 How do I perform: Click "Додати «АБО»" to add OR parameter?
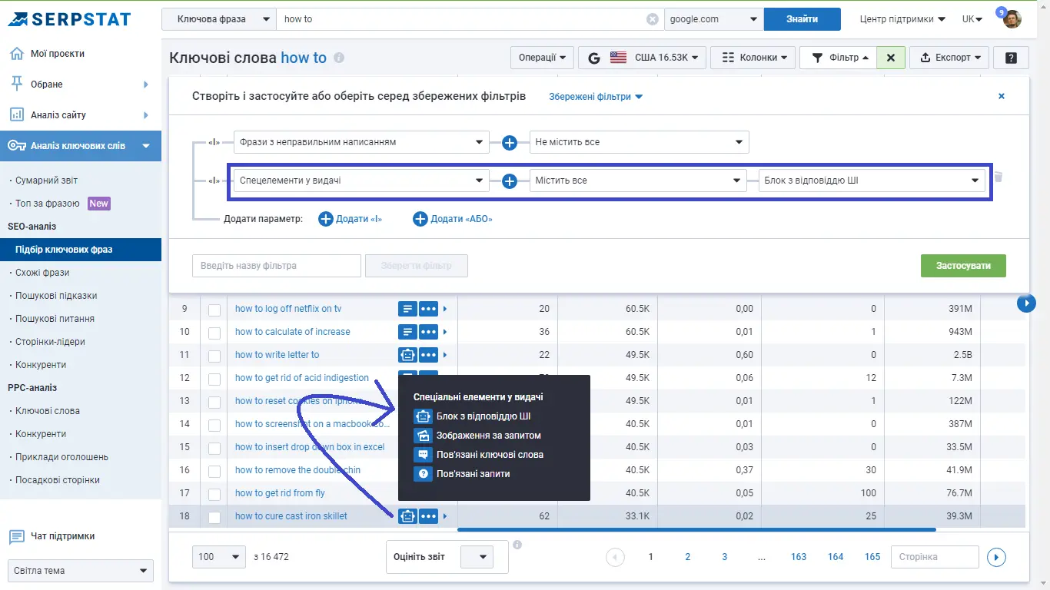(452, 219)
